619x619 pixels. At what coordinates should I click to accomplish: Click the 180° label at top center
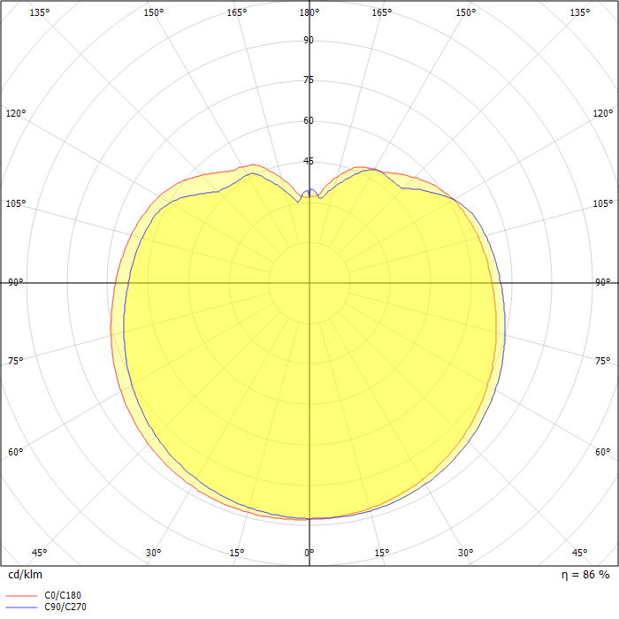click(x=309, y=12)
